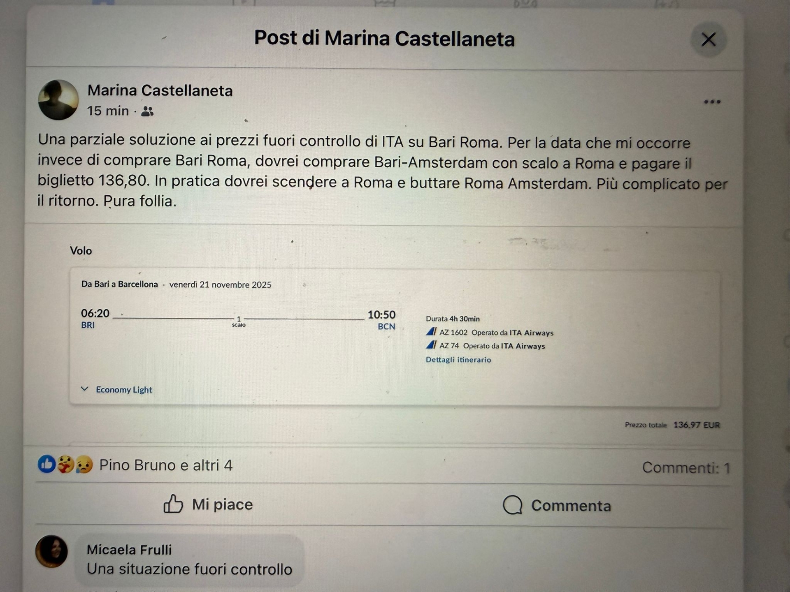Open the Commenti: 1 counter
Image resolution: width=790 pixels, height=592 pixels.
click(x=686, y=468)
